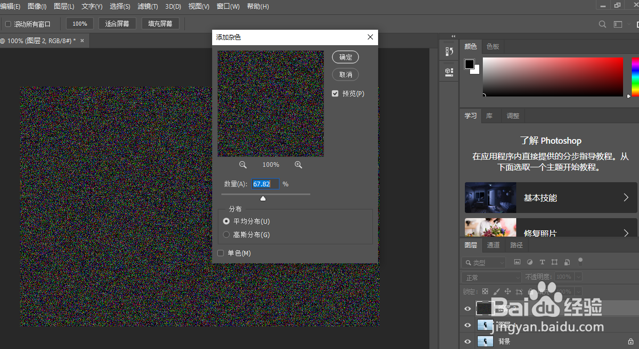Expand the 填充 value dropdown arrow
Image resolution: width=639 pixels, height=349 pixels.
pyautogui.click(x=579, y=291)
